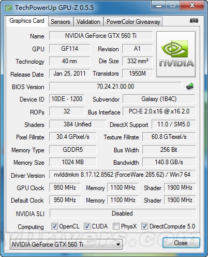Click the Bandwidth field 140.8 GB/s
The height and width of the screenshot is (257, 208).
pos(169,162)
